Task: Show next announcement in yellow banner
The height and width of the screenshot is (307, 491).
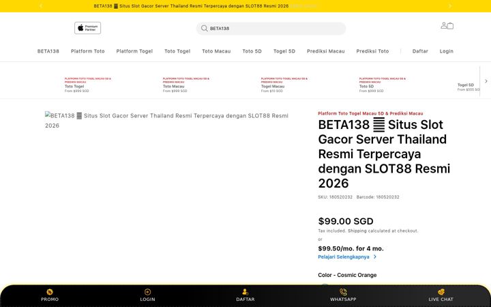Action: click(450, 5)
